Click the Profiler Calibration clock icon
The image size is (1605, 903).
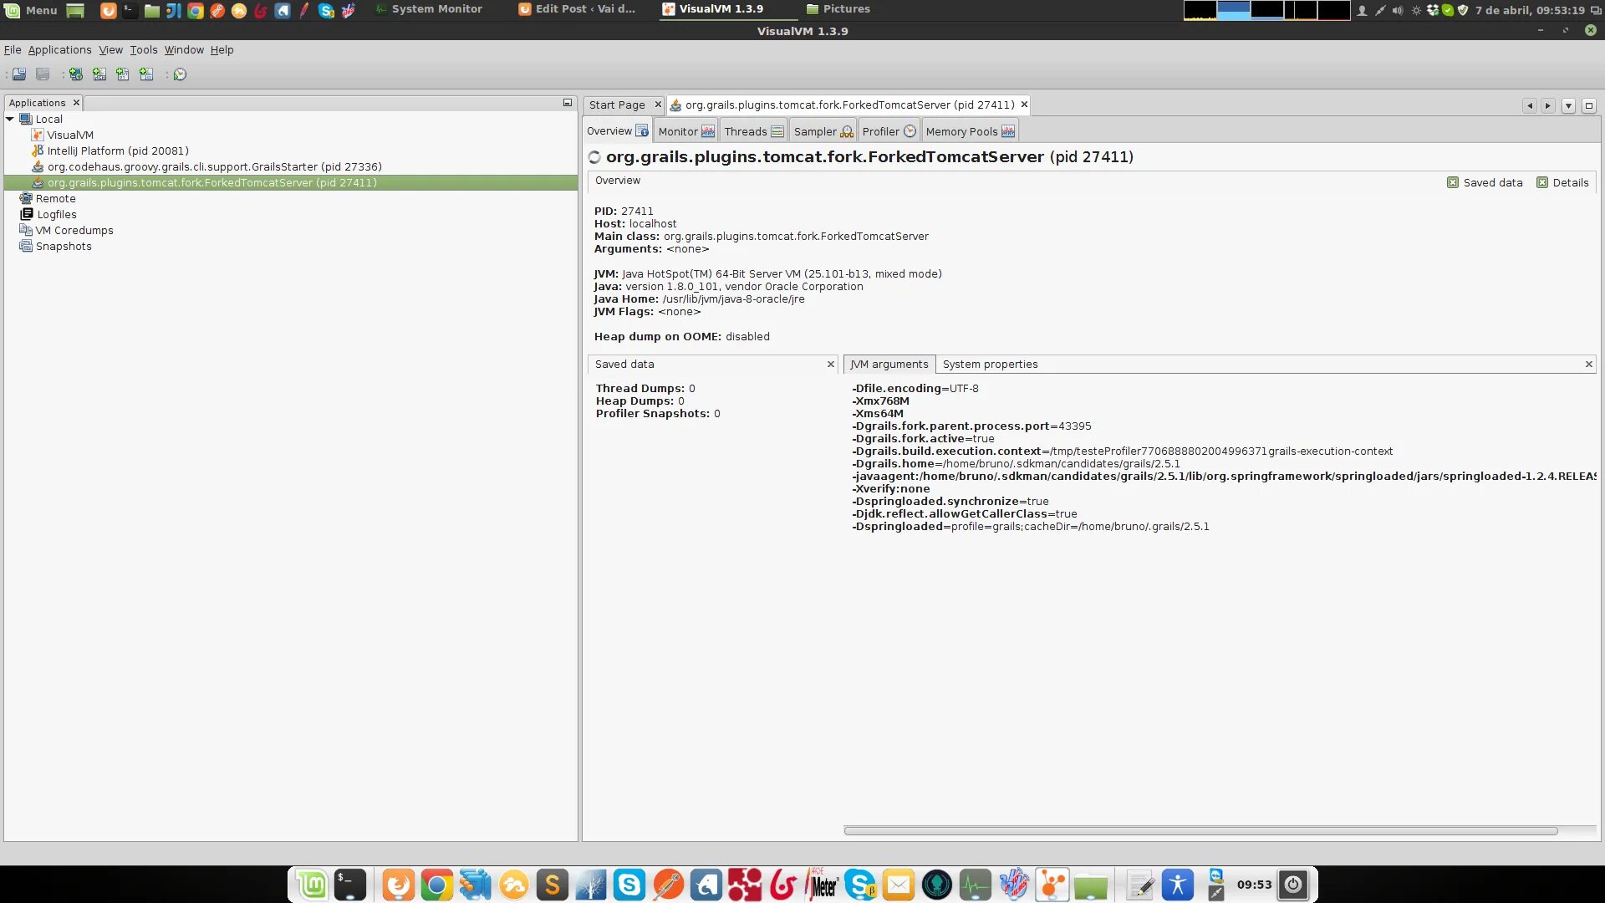(180, 74)
